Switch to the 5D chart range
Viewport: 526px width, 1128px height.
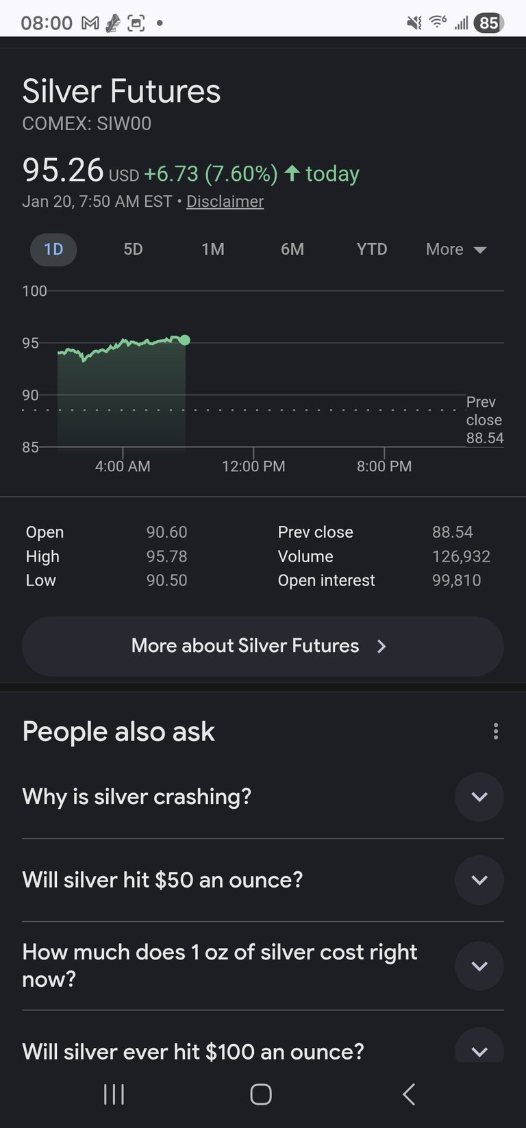pos(133,249)
